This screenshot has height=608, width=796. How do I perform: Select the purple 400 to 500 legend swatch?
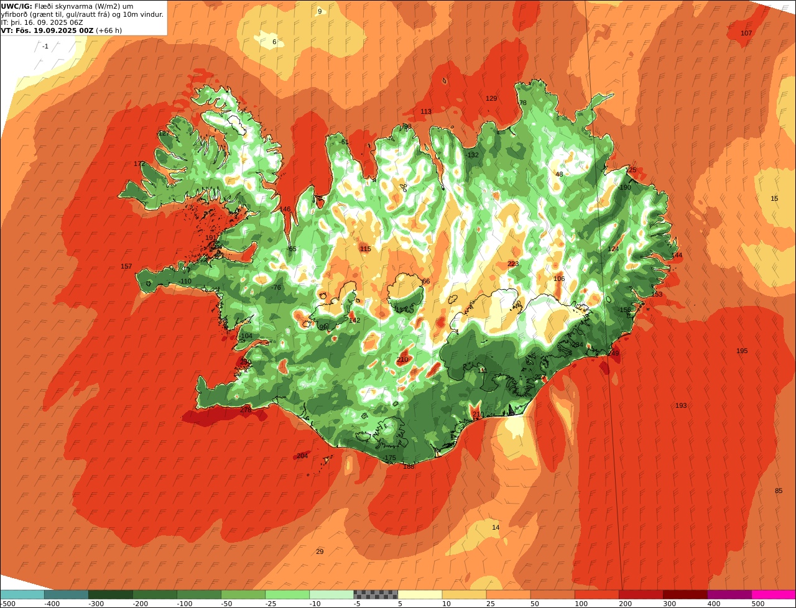[729, 594]
